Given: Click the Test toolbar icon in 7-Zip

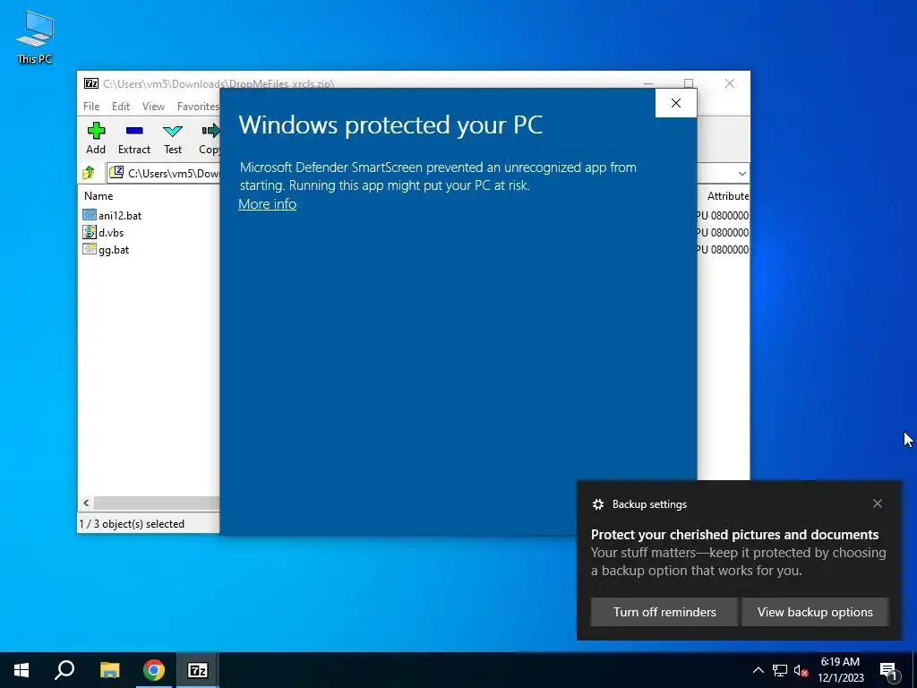Looking at the screenshot, I should [x=173, y=138].
